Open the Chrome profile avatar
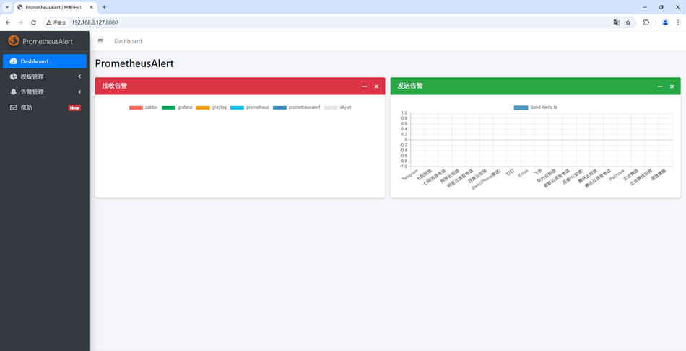 click(x=665, y=22)
